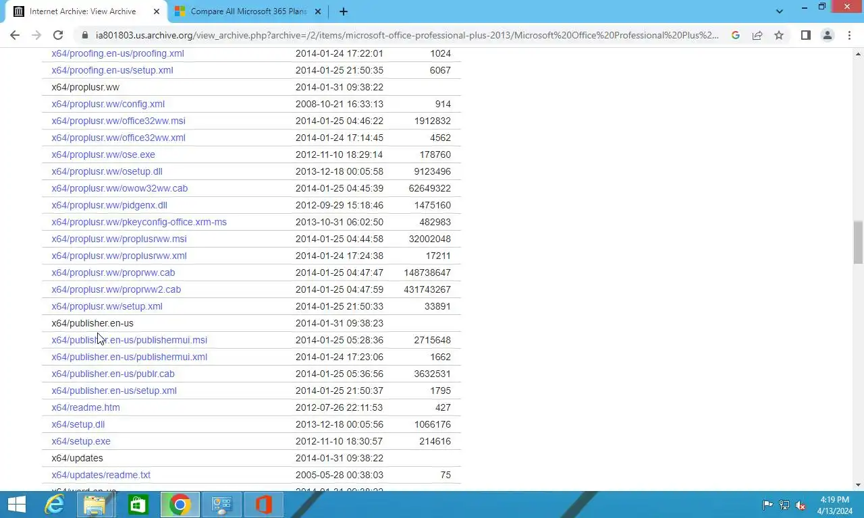
Task: Open x64/publisher.en-us/setup.xml link
Action: click(x=114, y=391)
